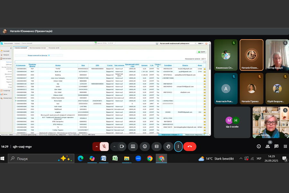The image size is (289, 193).
Task: Click the present screen icon
Action: click(x=133, y=146)
